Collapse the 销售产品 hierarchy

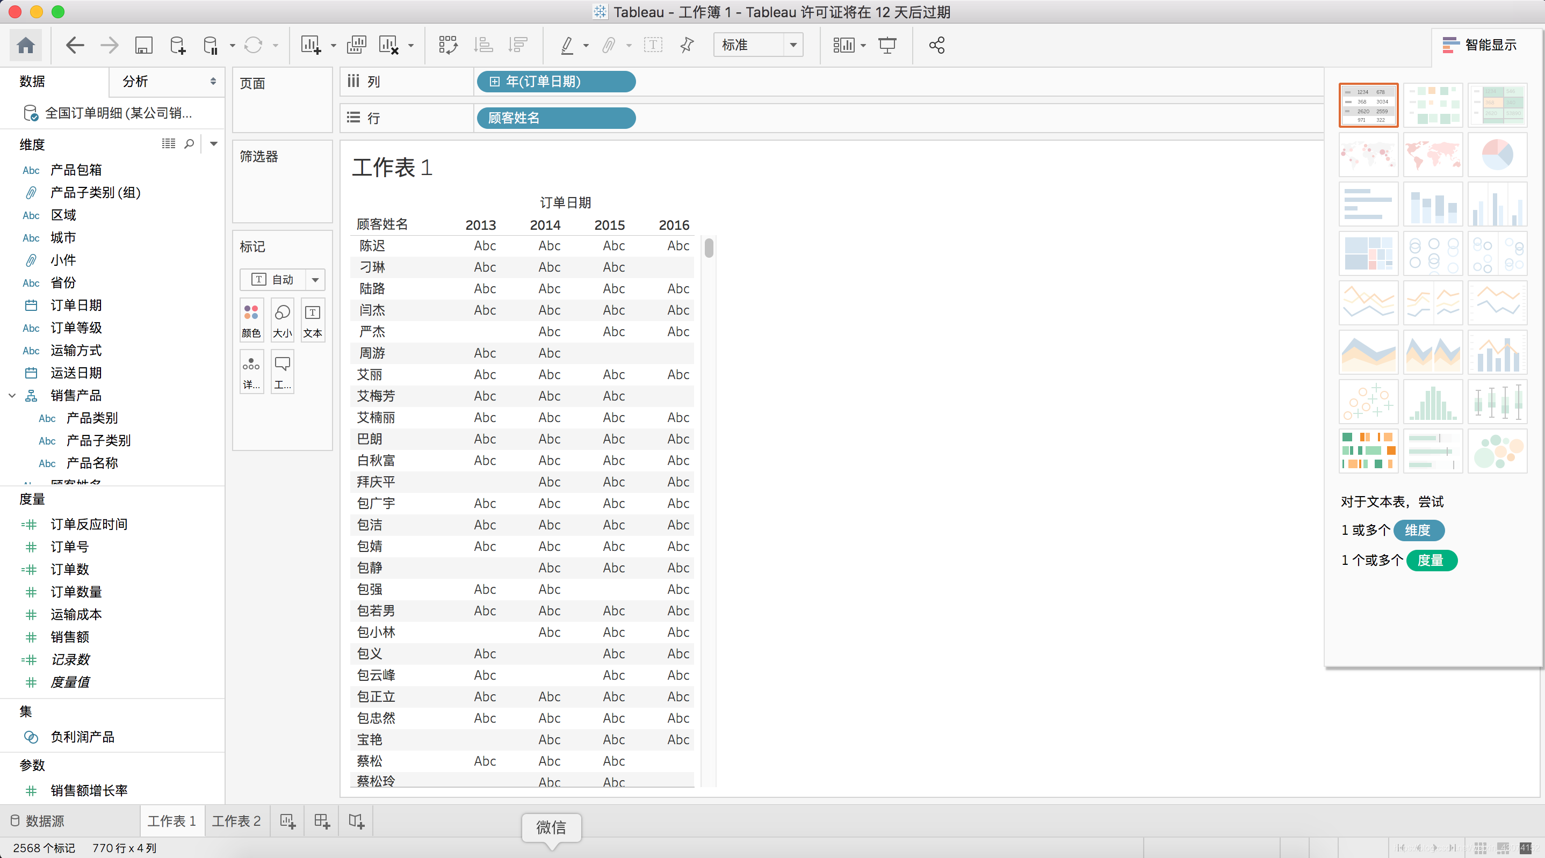[x=12, y=396]
